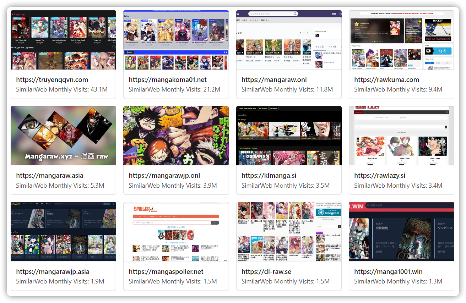Image resolution: width=466 pixels, height=303 pixels.
Task: Open the mangarawjp.asia site thumbnail
Action: click(63, 232)
